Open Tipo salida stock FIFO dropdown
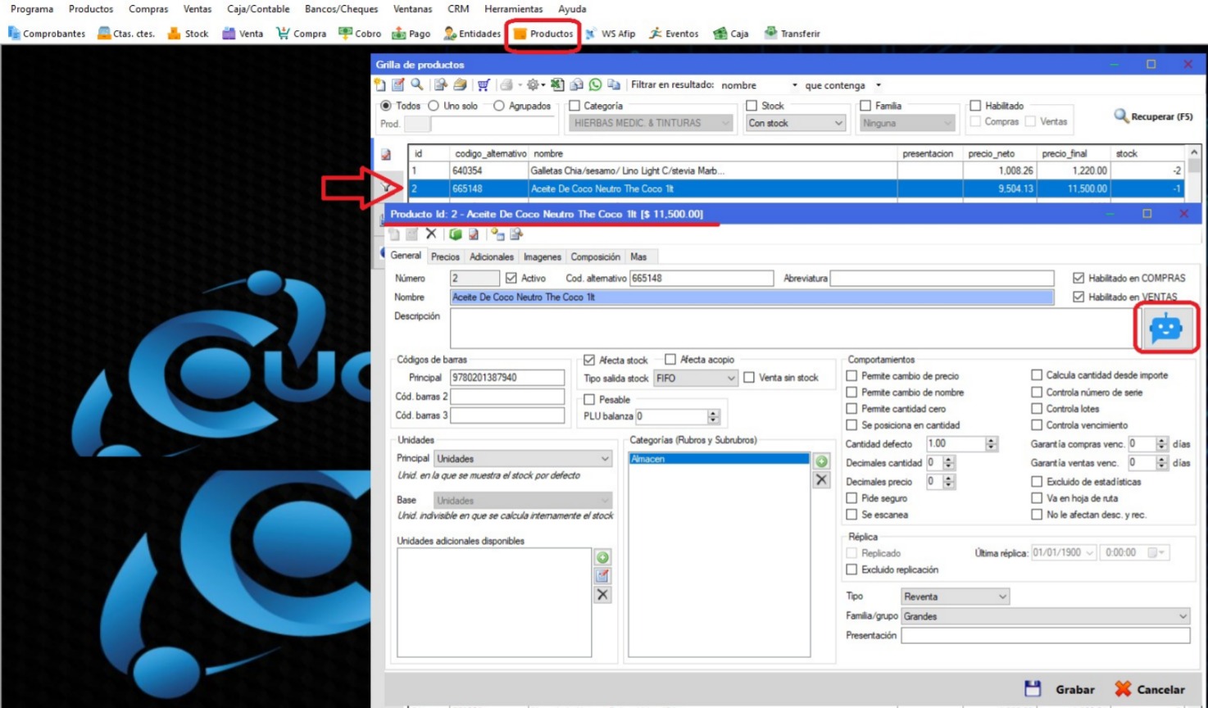This screenshot has width=1208, height=708. click(x=696, y=378)
